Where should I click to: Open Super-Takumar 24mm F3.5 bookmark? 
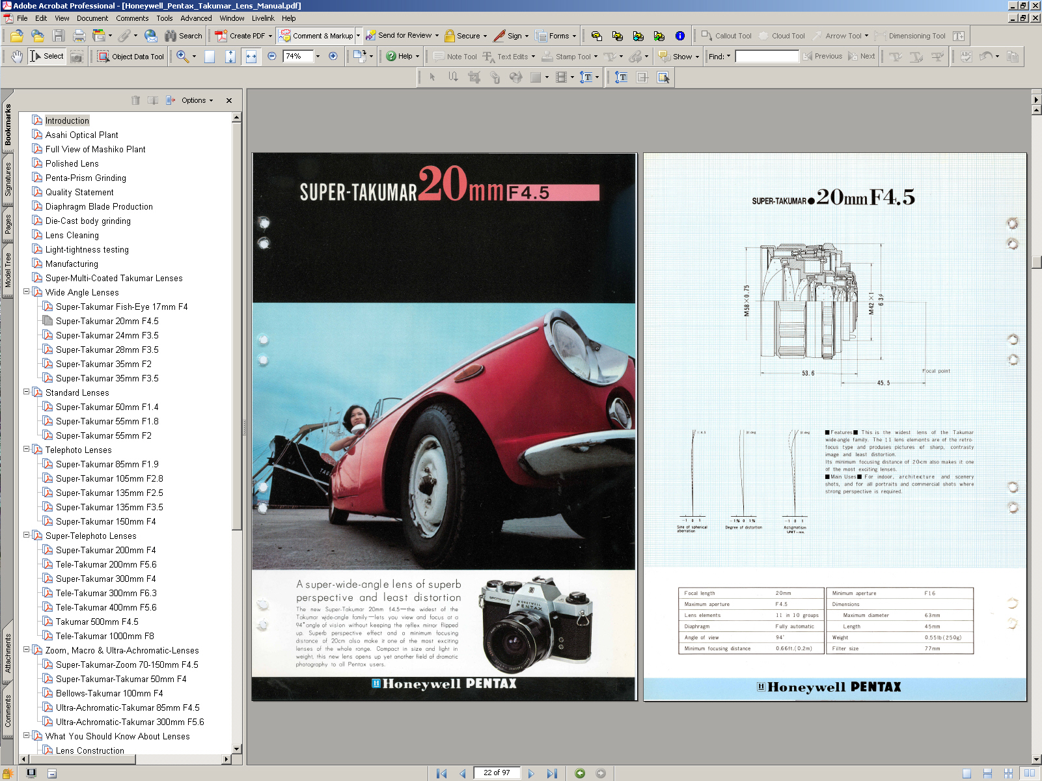click(107, 335)
